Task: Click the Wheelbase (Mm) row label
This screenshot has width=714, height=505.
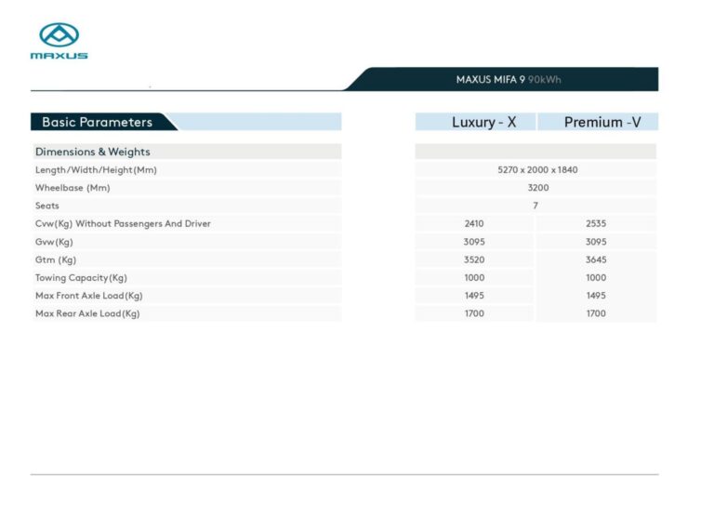Action: [x=73, y=188]
